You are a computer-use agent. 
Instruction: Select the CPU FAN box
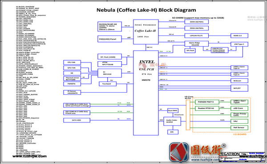(x=72, y=62)
